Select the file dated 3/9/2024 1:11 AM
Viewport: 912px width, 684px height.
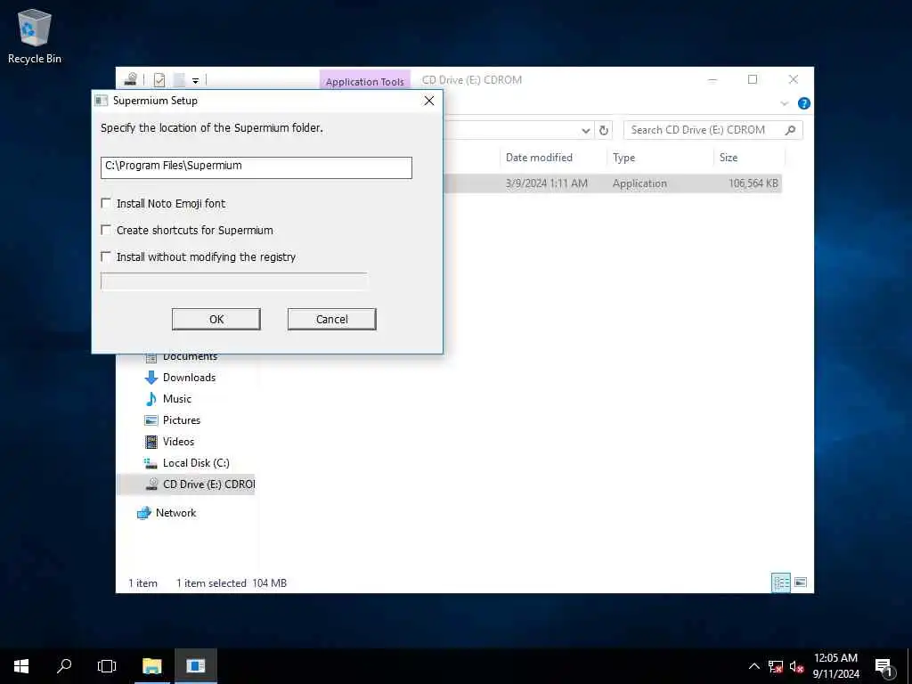pyautogui.click(x=546, y=183)
